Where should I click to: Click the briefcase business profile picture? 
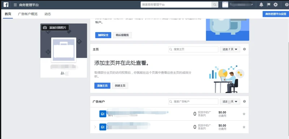[x=64, y=50]
